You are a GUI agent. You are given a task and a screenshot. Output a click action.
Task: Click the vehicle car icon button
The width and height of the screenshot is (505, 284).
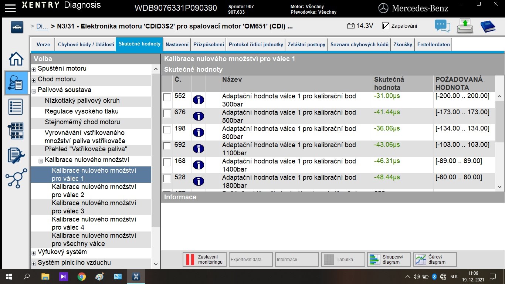[x=17, y=27]
